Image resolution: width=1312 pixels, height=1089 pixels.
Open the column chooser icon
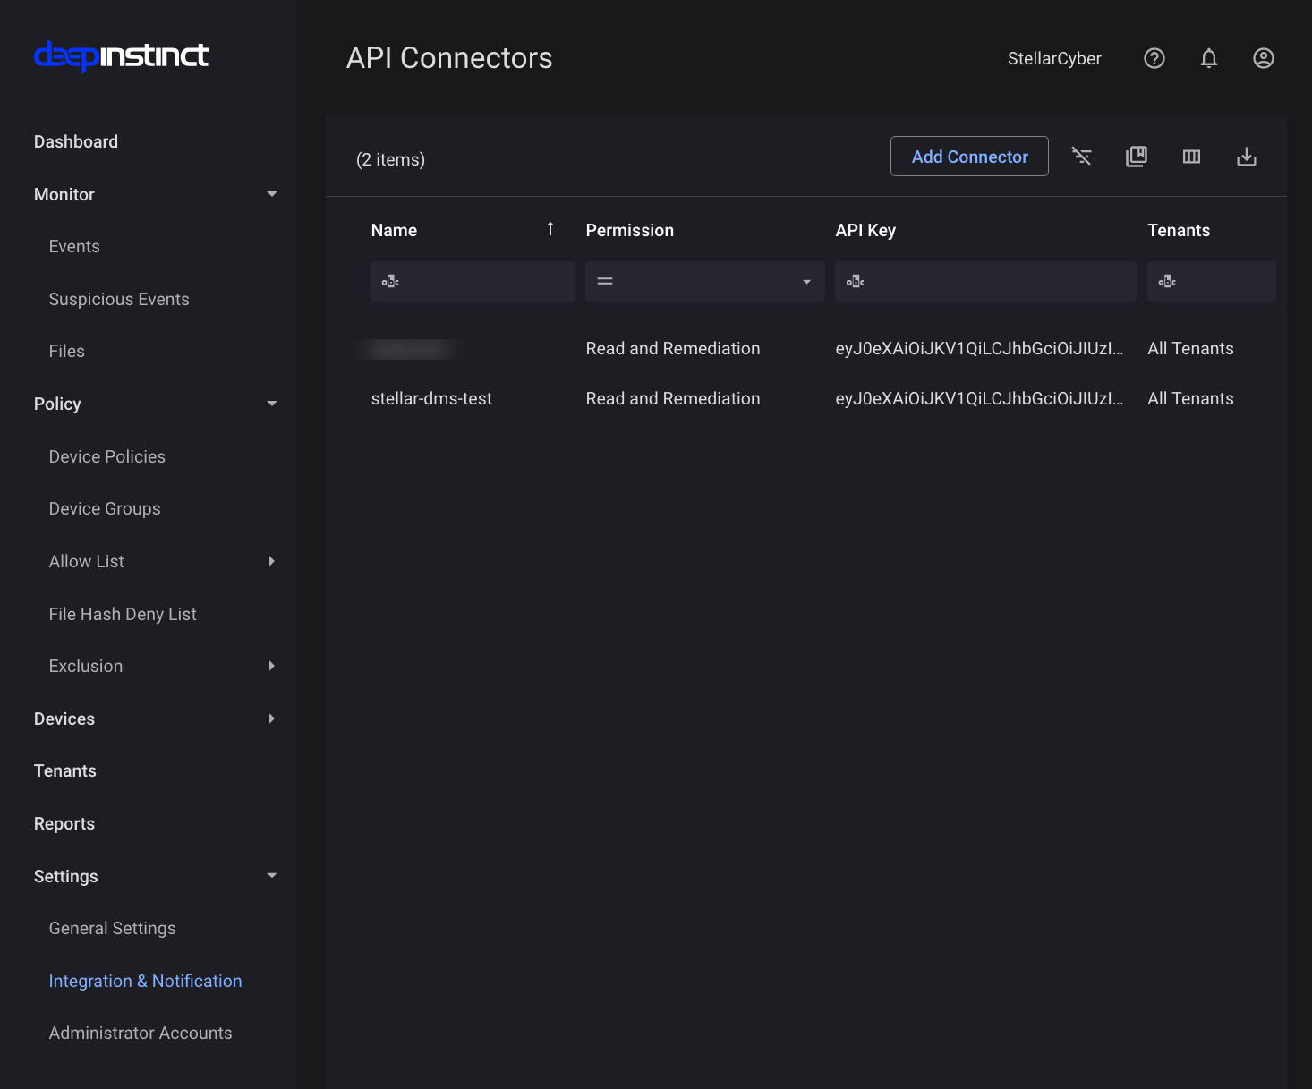coord(1191,157)
